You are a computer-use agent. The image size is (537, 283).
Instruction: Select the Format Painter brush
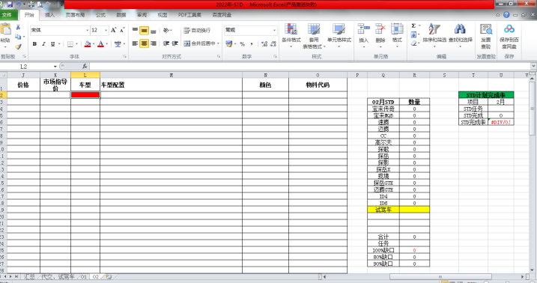click(18, 46)
